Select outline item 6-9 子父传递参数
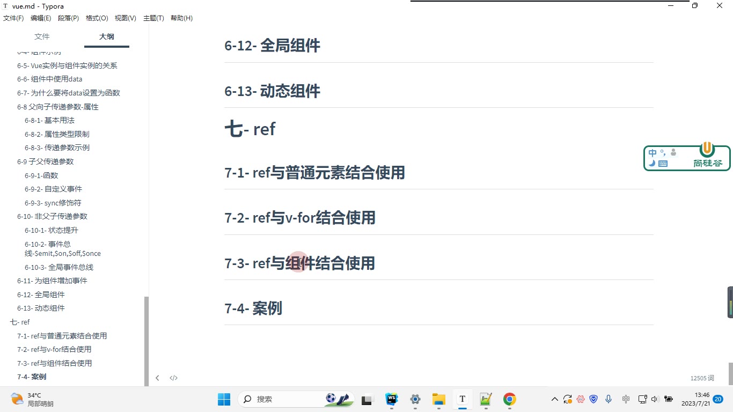Screen dimensions: 733x412 tap(46, 161)
